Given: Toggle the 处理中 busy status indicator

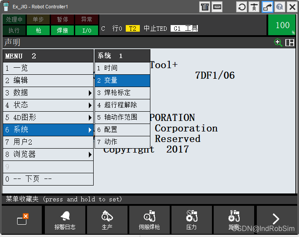Looking at the screenshot, I should coord(14,19).
